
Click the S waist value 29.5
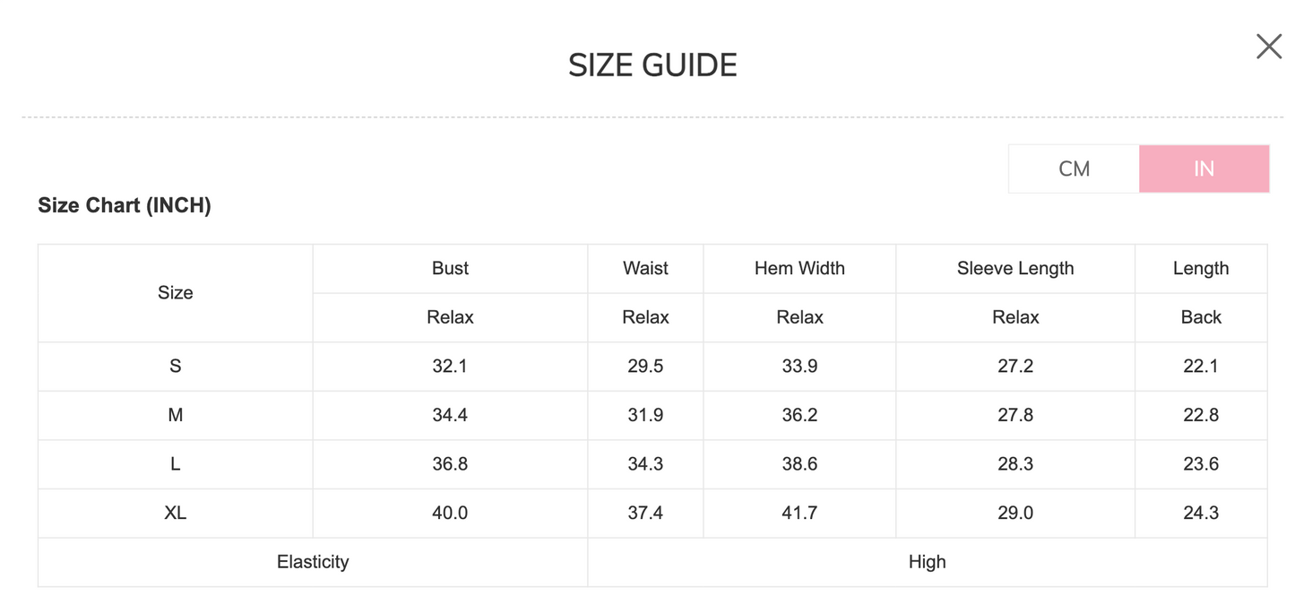tap(645, 366)
